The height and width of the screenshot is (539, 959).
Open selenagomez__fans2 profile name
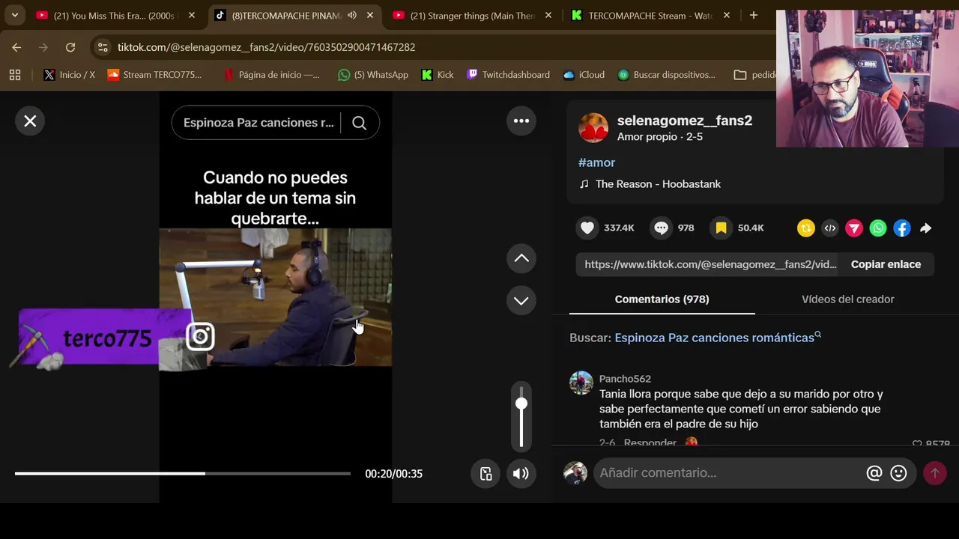(685, 121)
